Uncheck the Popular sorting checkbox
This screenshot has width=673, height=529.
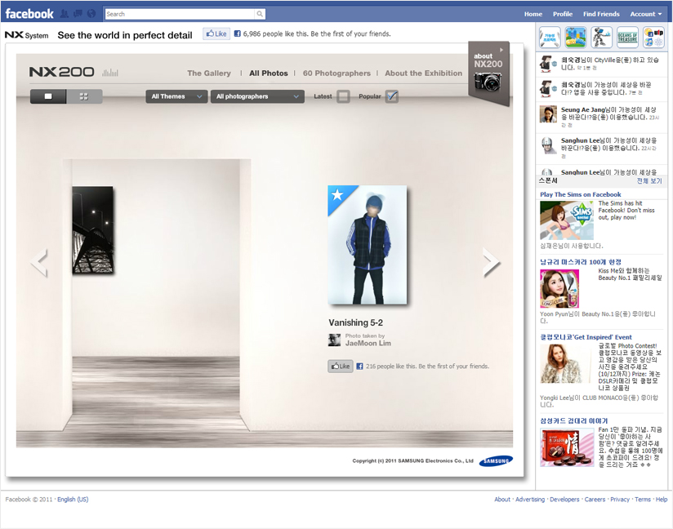392,96
